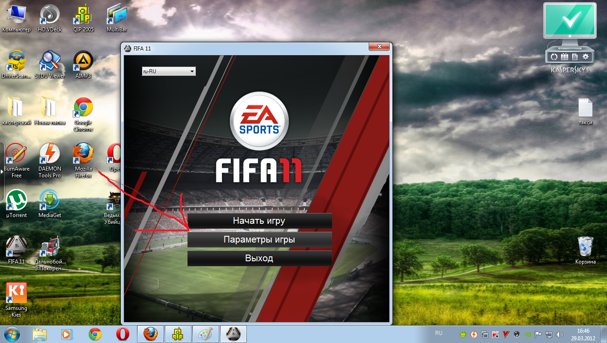607x343 pixels.
Task: Click the FIFA 11 taskbar button
Action: [x=233, y=334]
